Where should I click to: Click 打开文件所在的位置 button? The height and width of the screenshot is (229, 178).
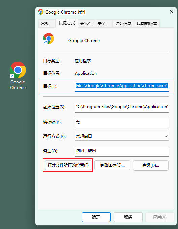pyautogui.click(x=68, y=165)
